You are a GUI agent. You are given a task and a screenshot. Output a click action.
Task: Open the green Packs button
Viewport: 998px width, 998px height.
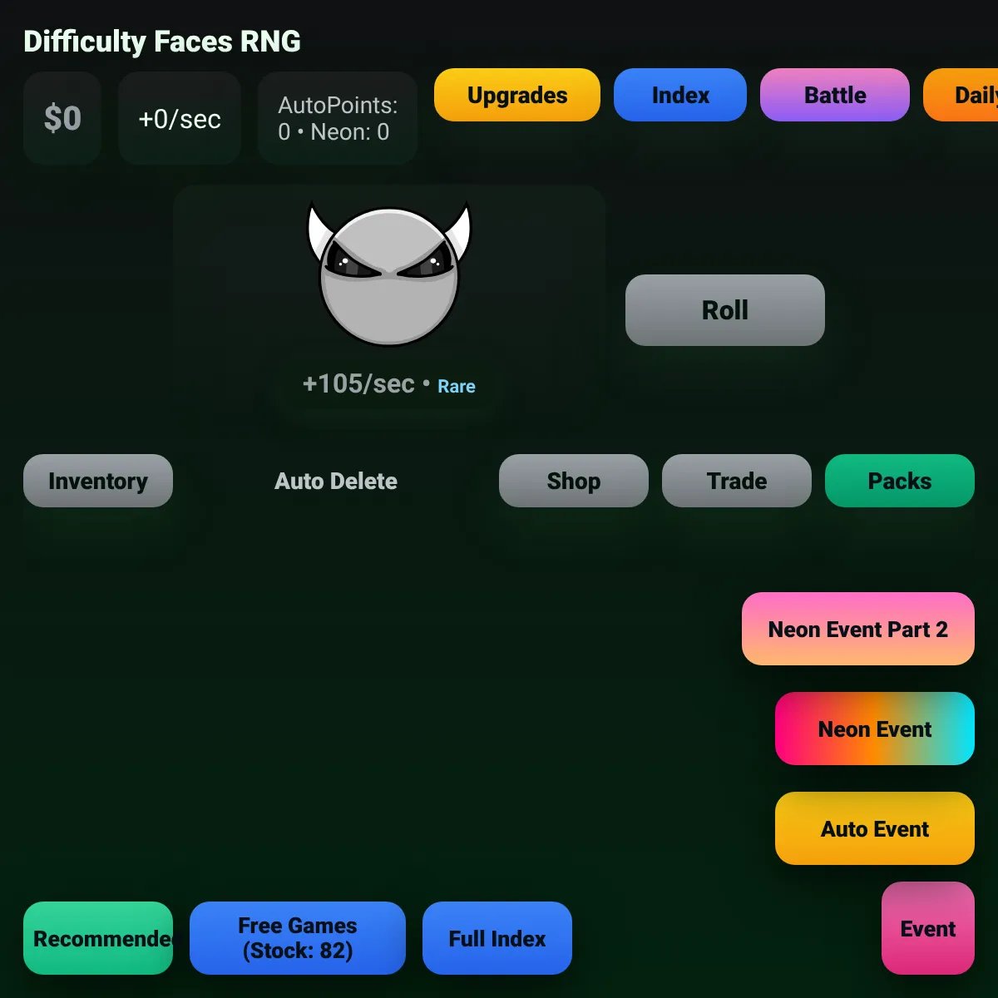point(900,481)
